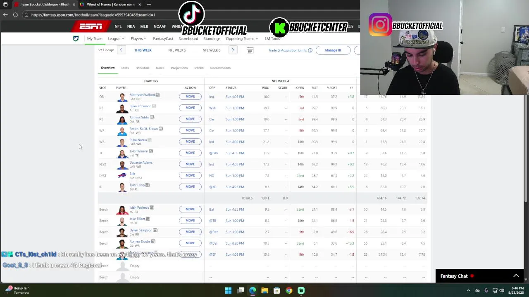
Task: Open the Windows Start menu
Action: [x=228, y=290]
